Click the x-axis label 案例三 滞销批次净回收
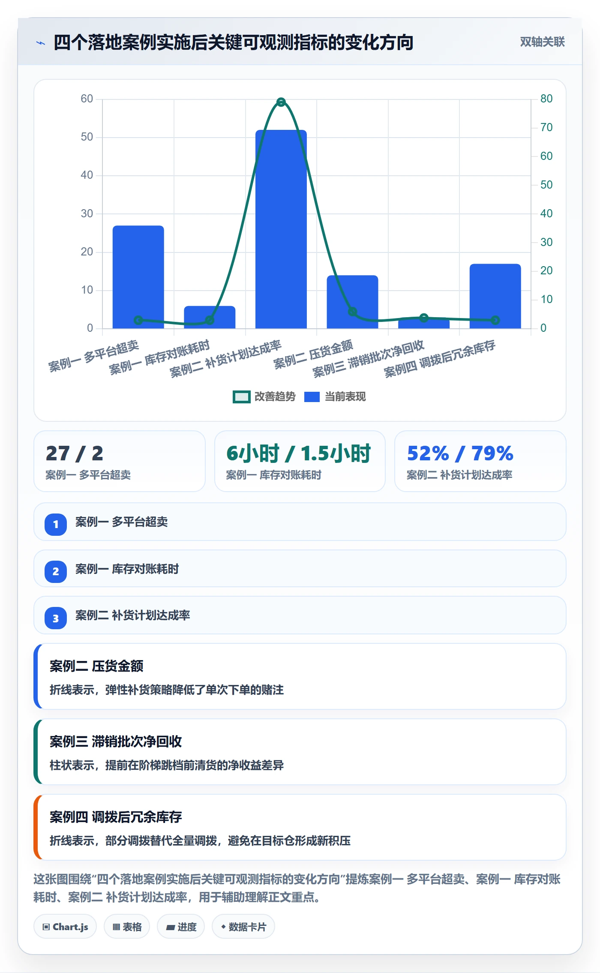 [x=368, y=359]
